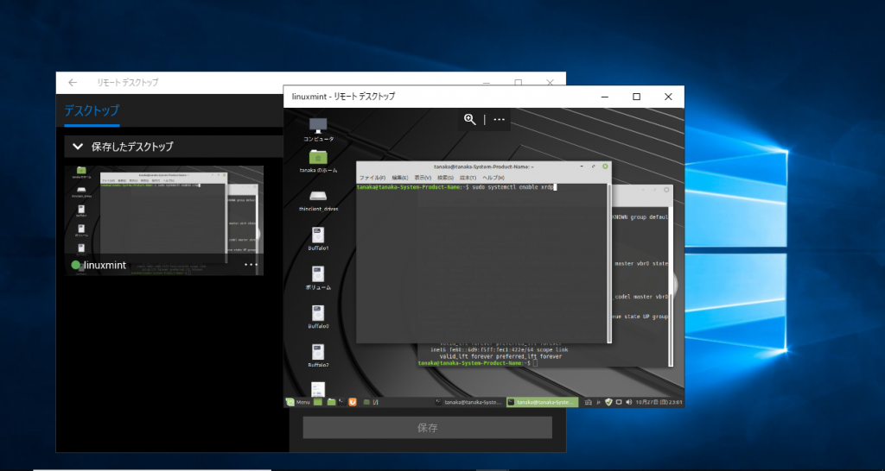Open the ヘルプ(H) menu in terminal

click(x=493, y=178)
